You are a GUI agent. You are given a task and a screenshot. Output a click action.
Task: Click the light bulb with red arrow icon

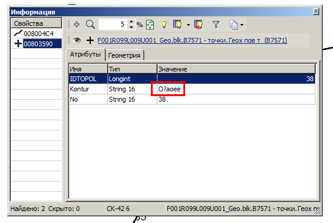[198, 25]
